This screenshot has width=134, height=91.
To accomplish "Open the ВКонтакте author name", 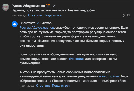I will pos(27,23).
